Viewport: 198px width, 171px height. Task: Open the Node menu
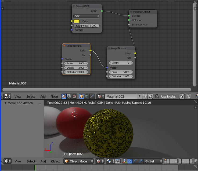pos(54,96)
